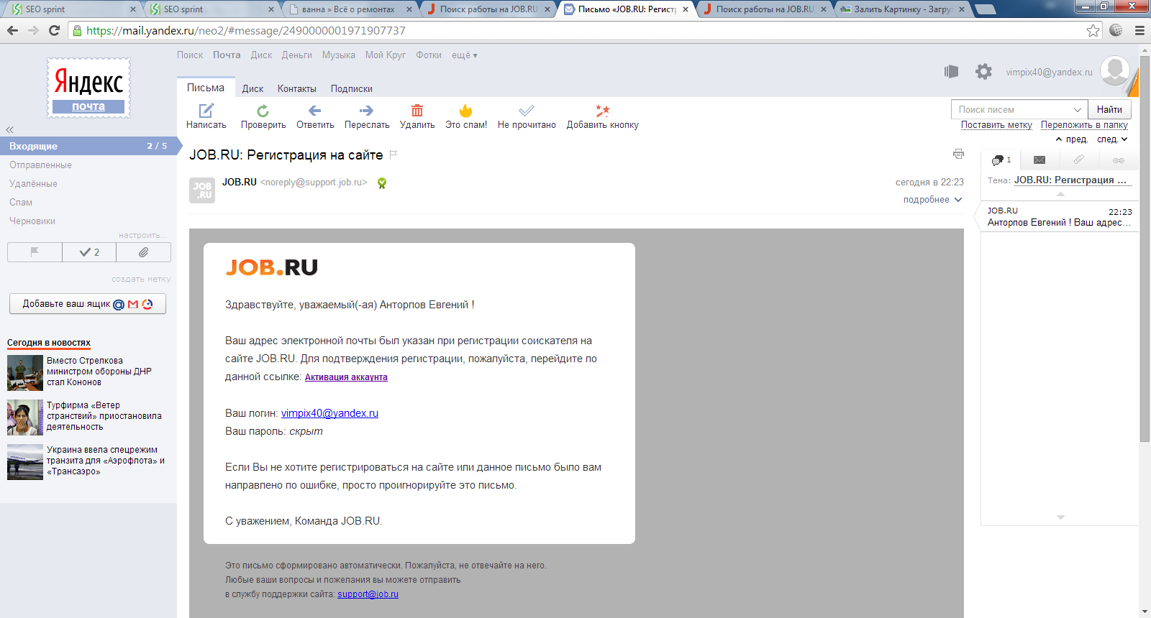This screenshot has width=1151, height=618.
Task: Click the link icon in the right panel
Action: click(x=1118, y=160)
